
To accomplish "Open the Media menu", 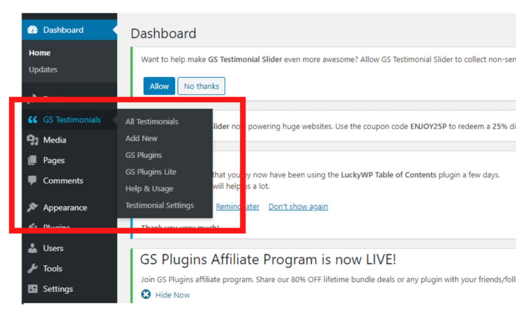I will [70, 140].
